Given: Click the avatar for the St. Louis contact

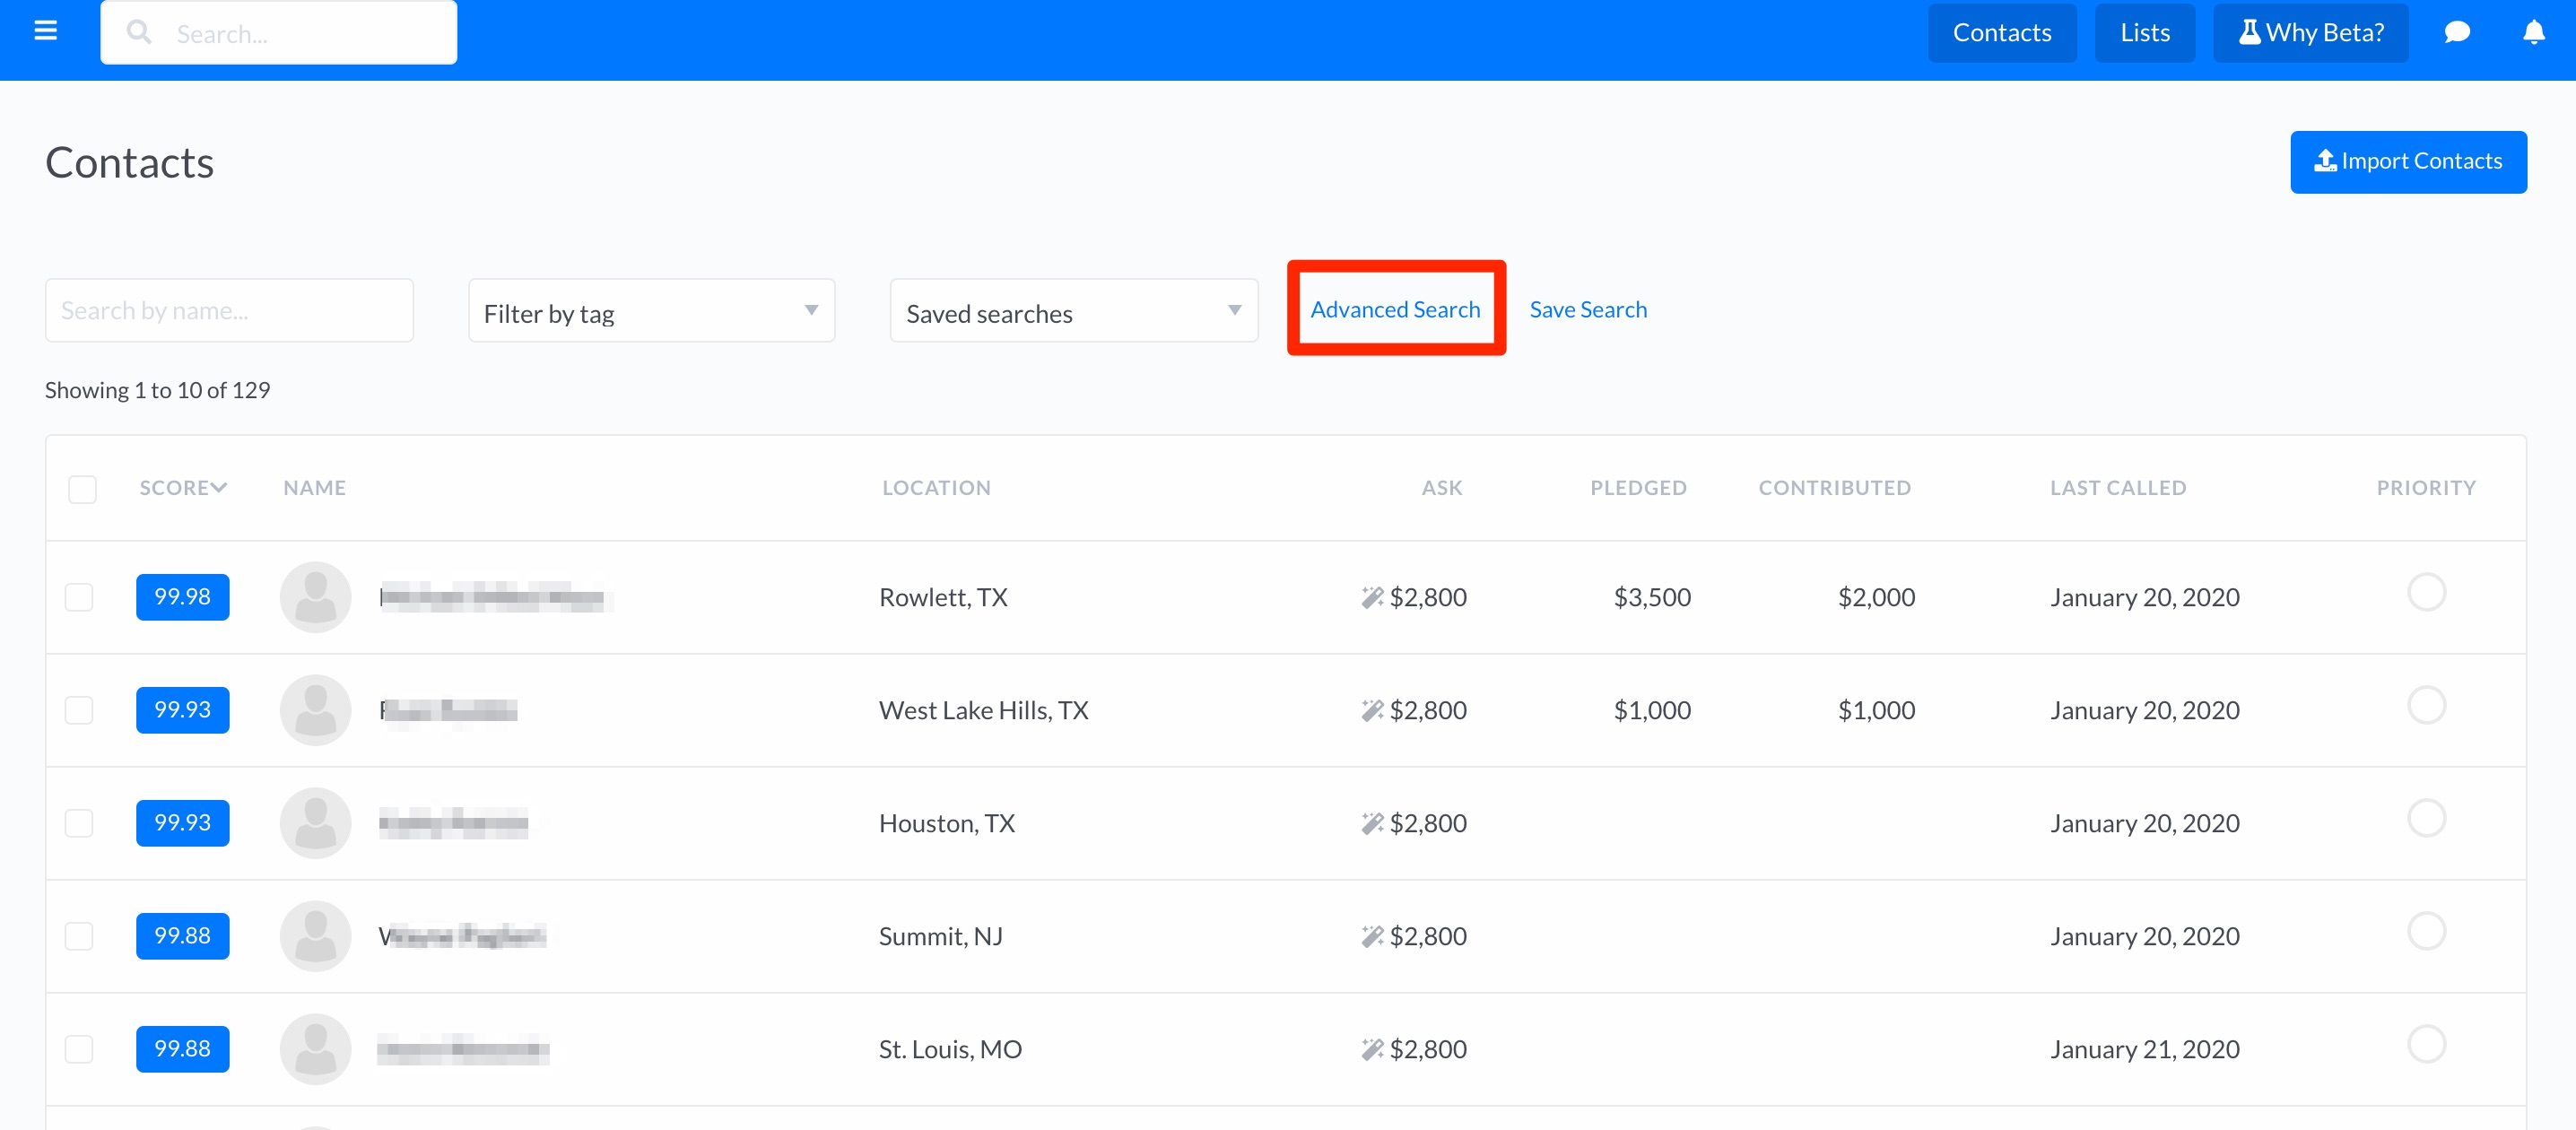Looking at the screenshot, I should tap(315, 1049).
